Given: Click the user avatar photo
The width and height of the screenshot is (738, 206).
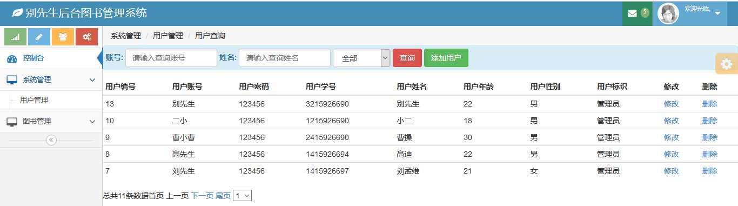Looking at the screenshot, I should [668, 14].
